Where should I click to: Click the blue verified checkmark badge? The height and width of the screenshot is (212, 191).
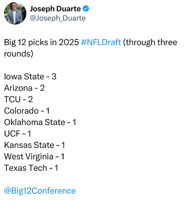86,9
